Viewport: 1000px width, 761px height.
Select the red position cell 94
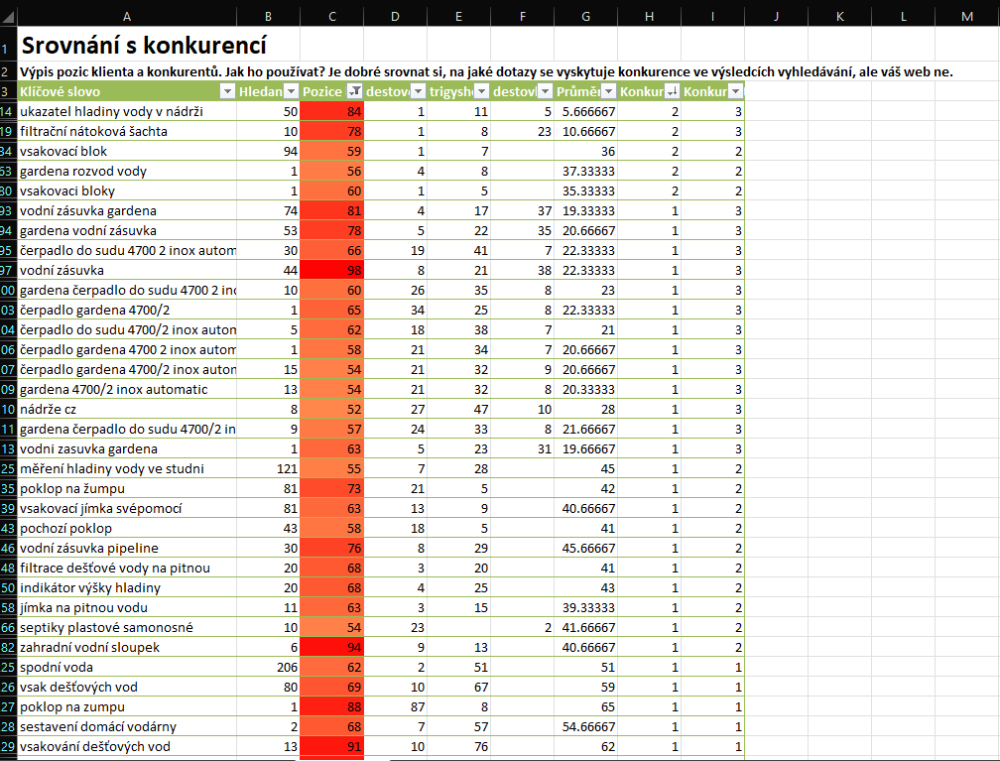pyautogui.click(x=331, y=648)
